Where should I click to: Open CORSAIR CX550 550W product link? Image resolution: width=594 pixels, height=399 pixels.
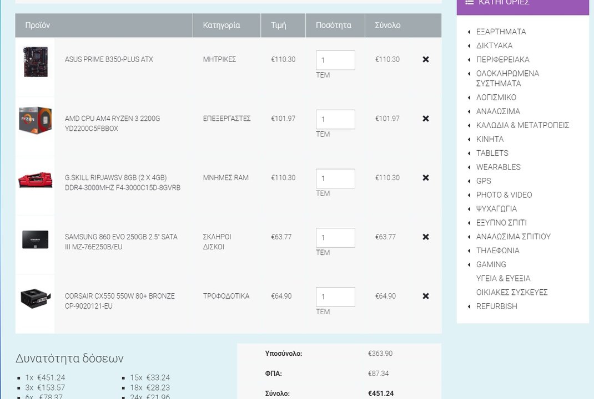[x=120, y=301]
